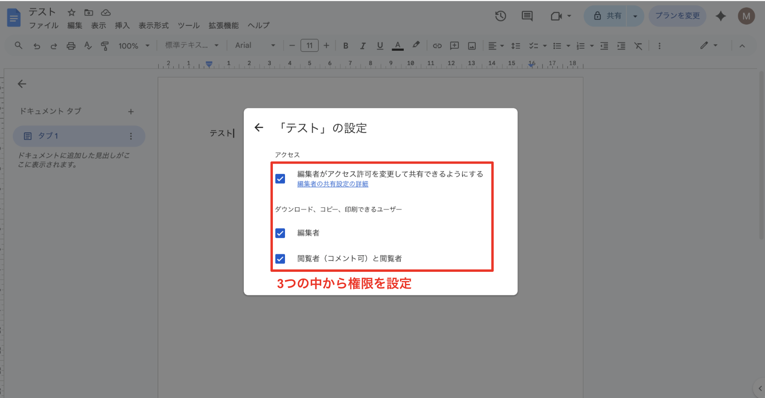Viewport: 765px width, 398px height.
Task: Redo the last action
Action: (54, 46)
